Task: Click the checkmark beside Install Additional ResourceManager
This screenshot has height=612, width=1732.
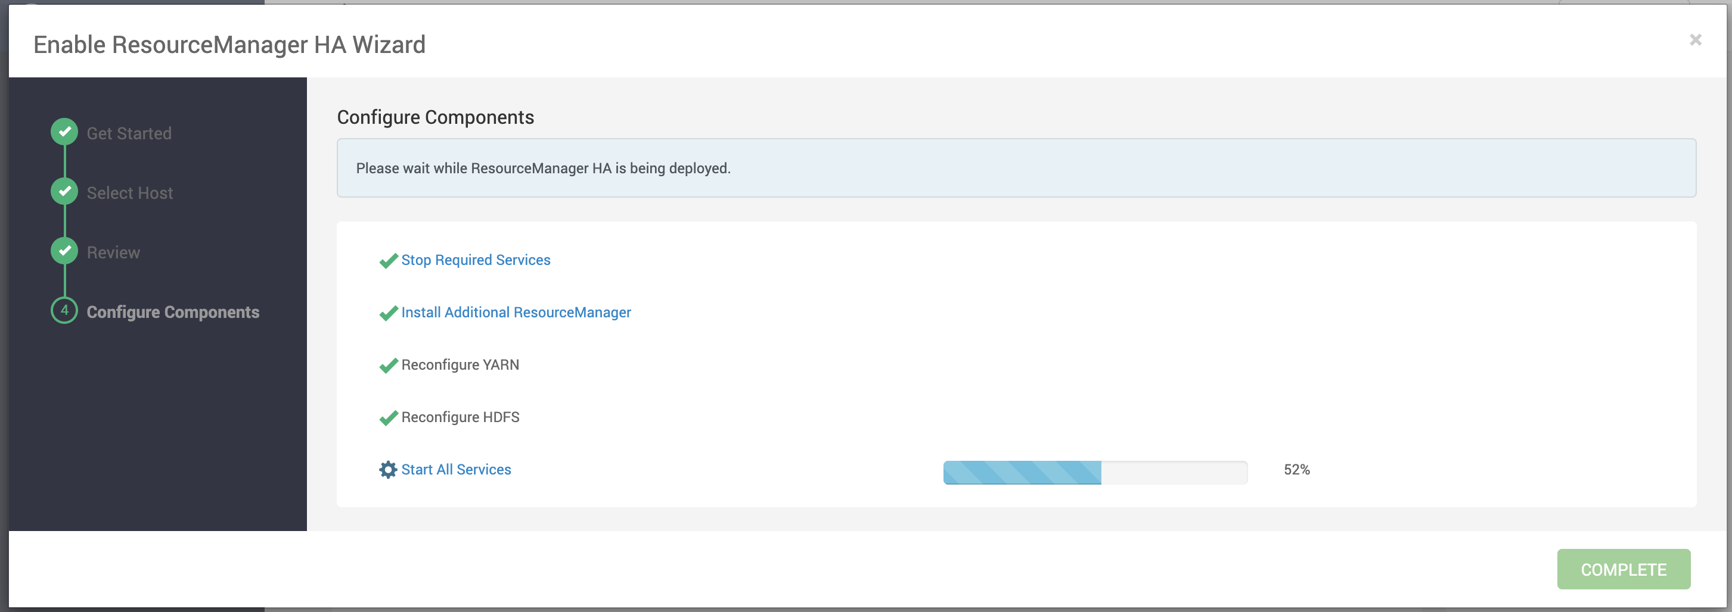Action: 389,313
